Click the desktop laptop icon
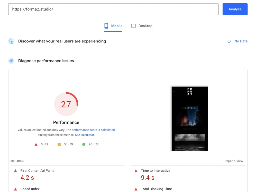The image size is (257, 192). [133, 26]
